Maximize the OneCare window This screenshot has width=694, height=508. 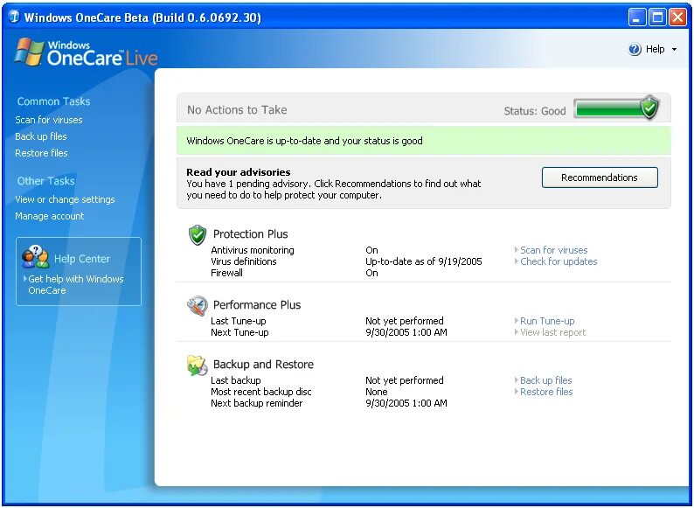[x=657, y=18]
